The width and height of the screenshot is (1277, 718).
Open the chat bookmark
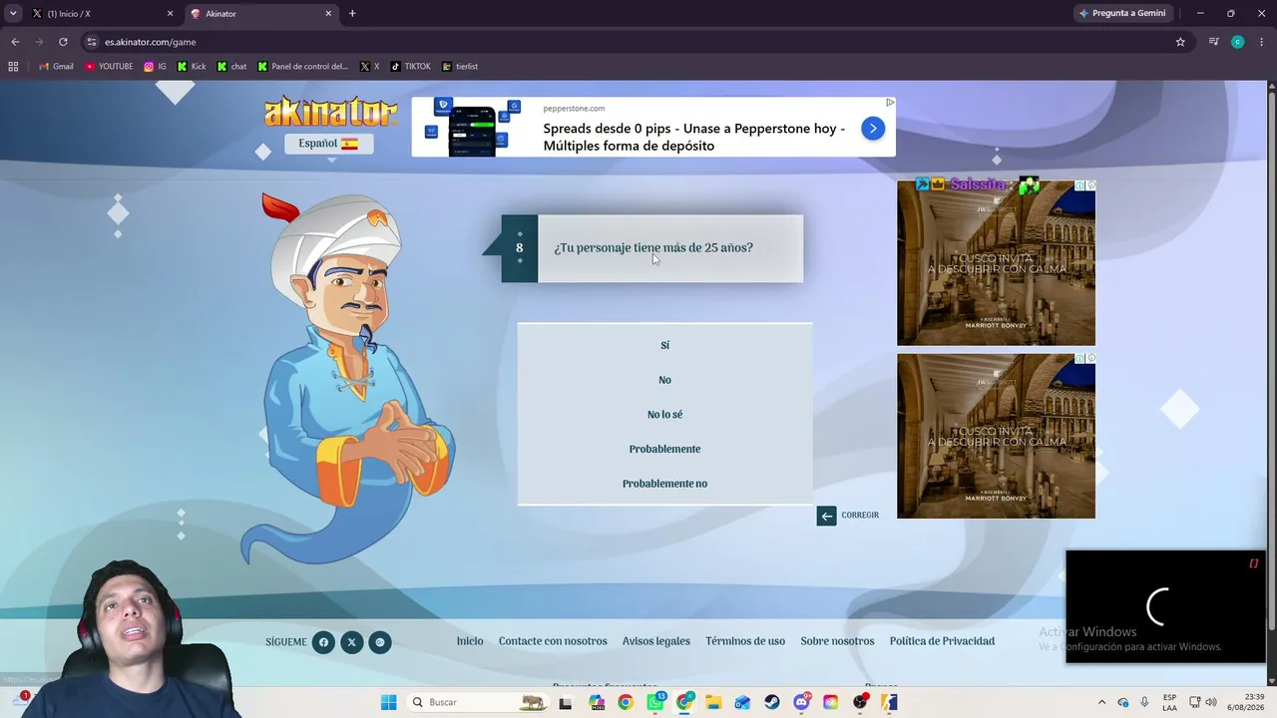(231, 67)
